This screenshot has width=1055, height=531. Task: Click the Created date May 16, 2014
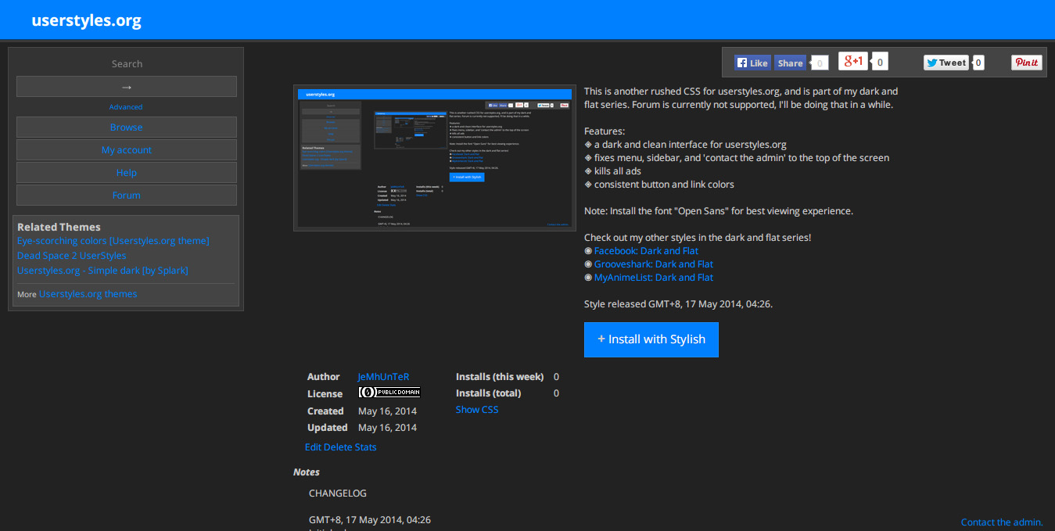(387, 411)
